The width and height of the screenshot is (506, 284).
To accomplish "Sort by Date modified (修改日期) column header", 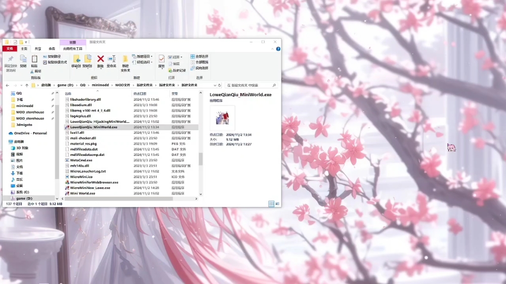I will [x=151, y=93].
